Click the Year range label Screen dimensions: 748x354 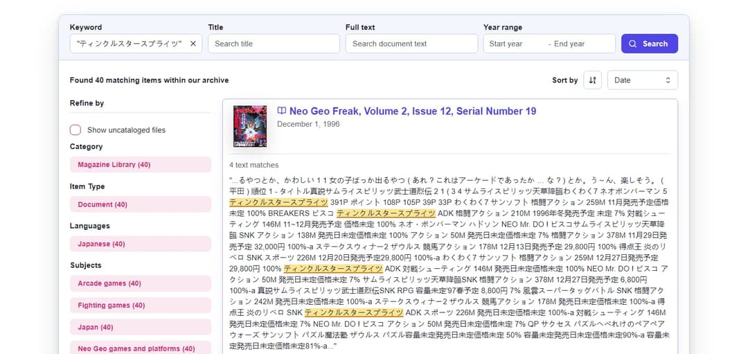[x=503, y=27]
